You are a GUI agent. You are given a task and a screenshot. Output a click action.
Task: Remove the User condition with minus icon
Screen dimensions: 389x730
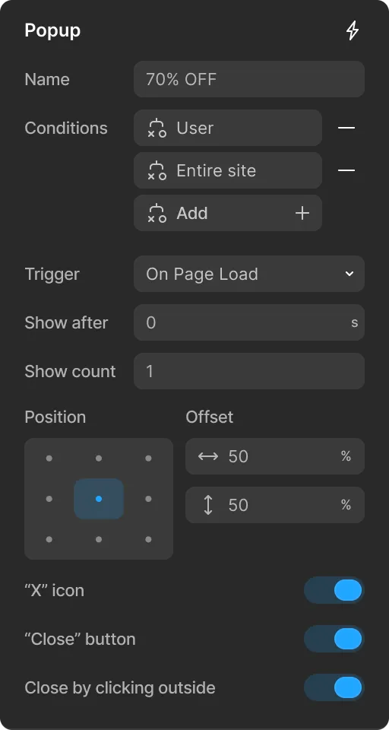[x=346, y=128]
